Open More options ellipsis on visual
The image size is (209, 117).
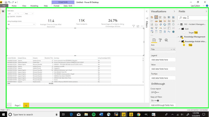point(142,26)
